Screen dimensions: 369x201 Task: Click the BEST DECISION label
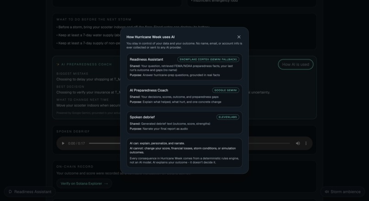tap(70, 87)
